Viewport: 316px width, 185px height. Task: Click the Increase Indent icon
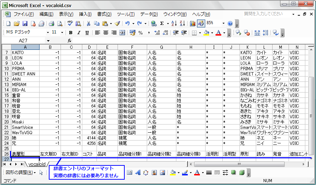click(184, 33)
